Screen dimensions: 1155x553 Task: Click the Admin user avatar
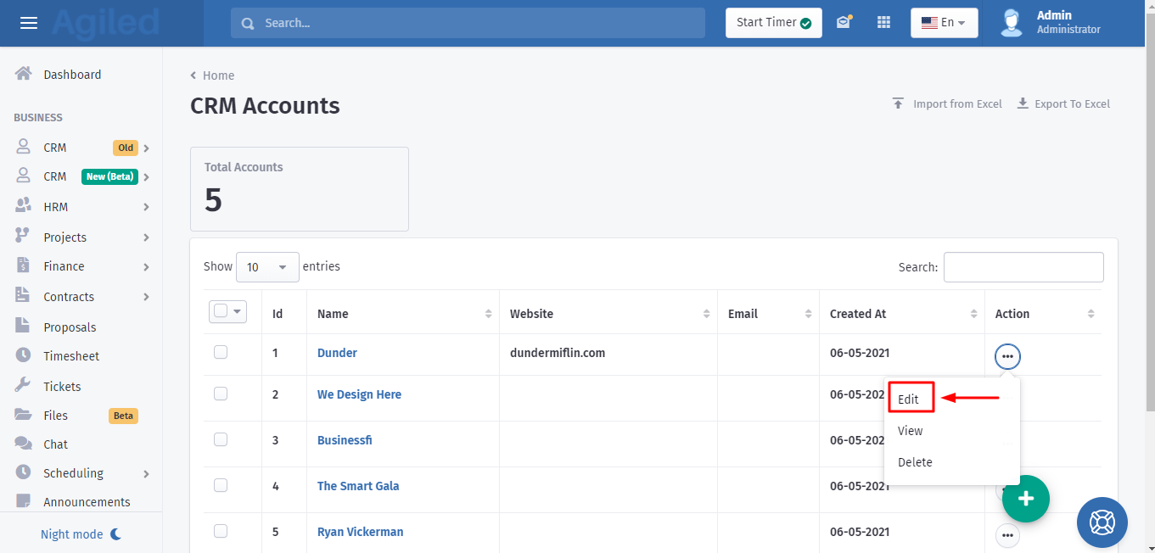(x=1011, y=23)
